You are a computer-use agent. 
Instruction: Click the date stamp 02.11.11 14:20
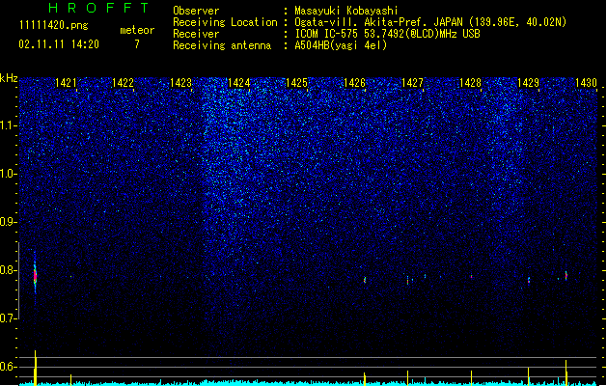[59, 44]
